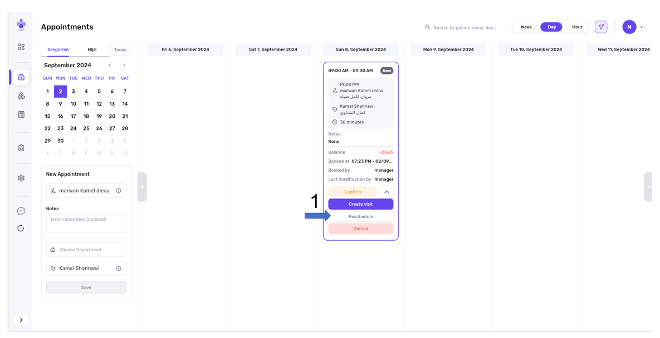660x338 pixels.
Task: Switch to the Hijri calendar tab
Action: (x=92, y=49)
